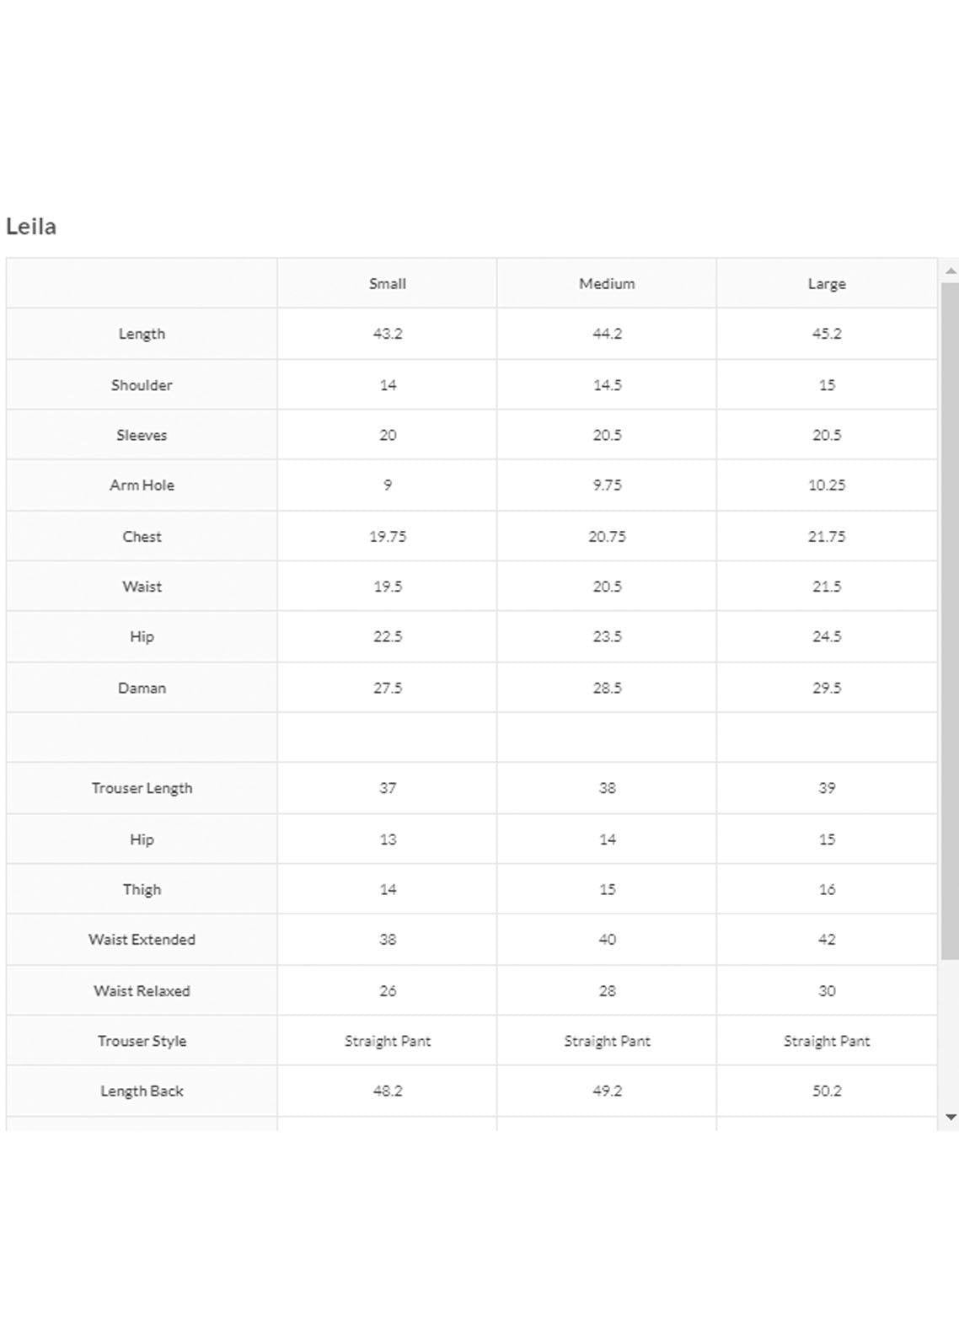
Task: Click the Daman row label
Action: (142, 689)
